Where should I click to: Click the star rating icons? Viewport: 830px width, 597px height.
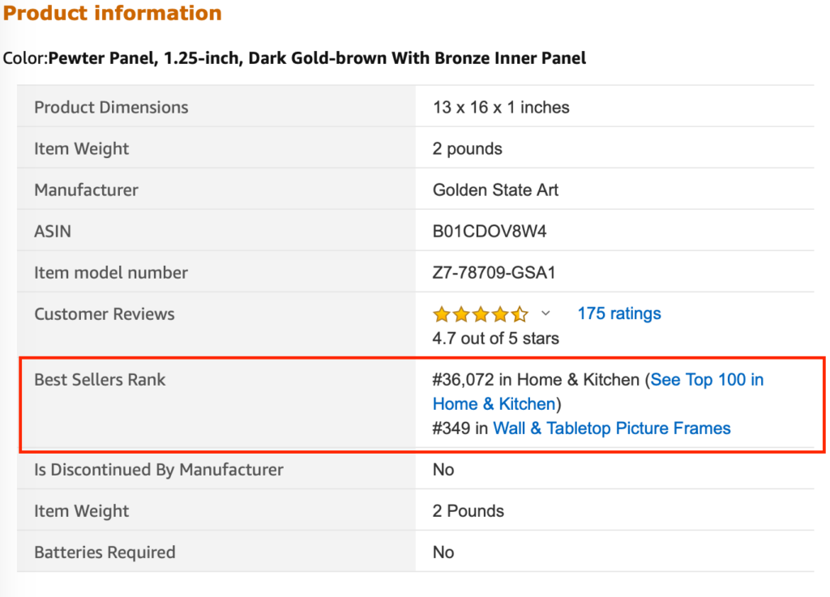[481, 314]
